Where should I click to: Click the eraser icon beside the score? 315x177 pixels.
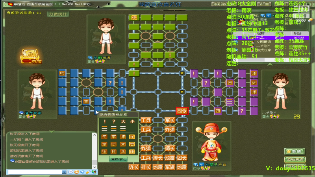click(x=310, y=20)
